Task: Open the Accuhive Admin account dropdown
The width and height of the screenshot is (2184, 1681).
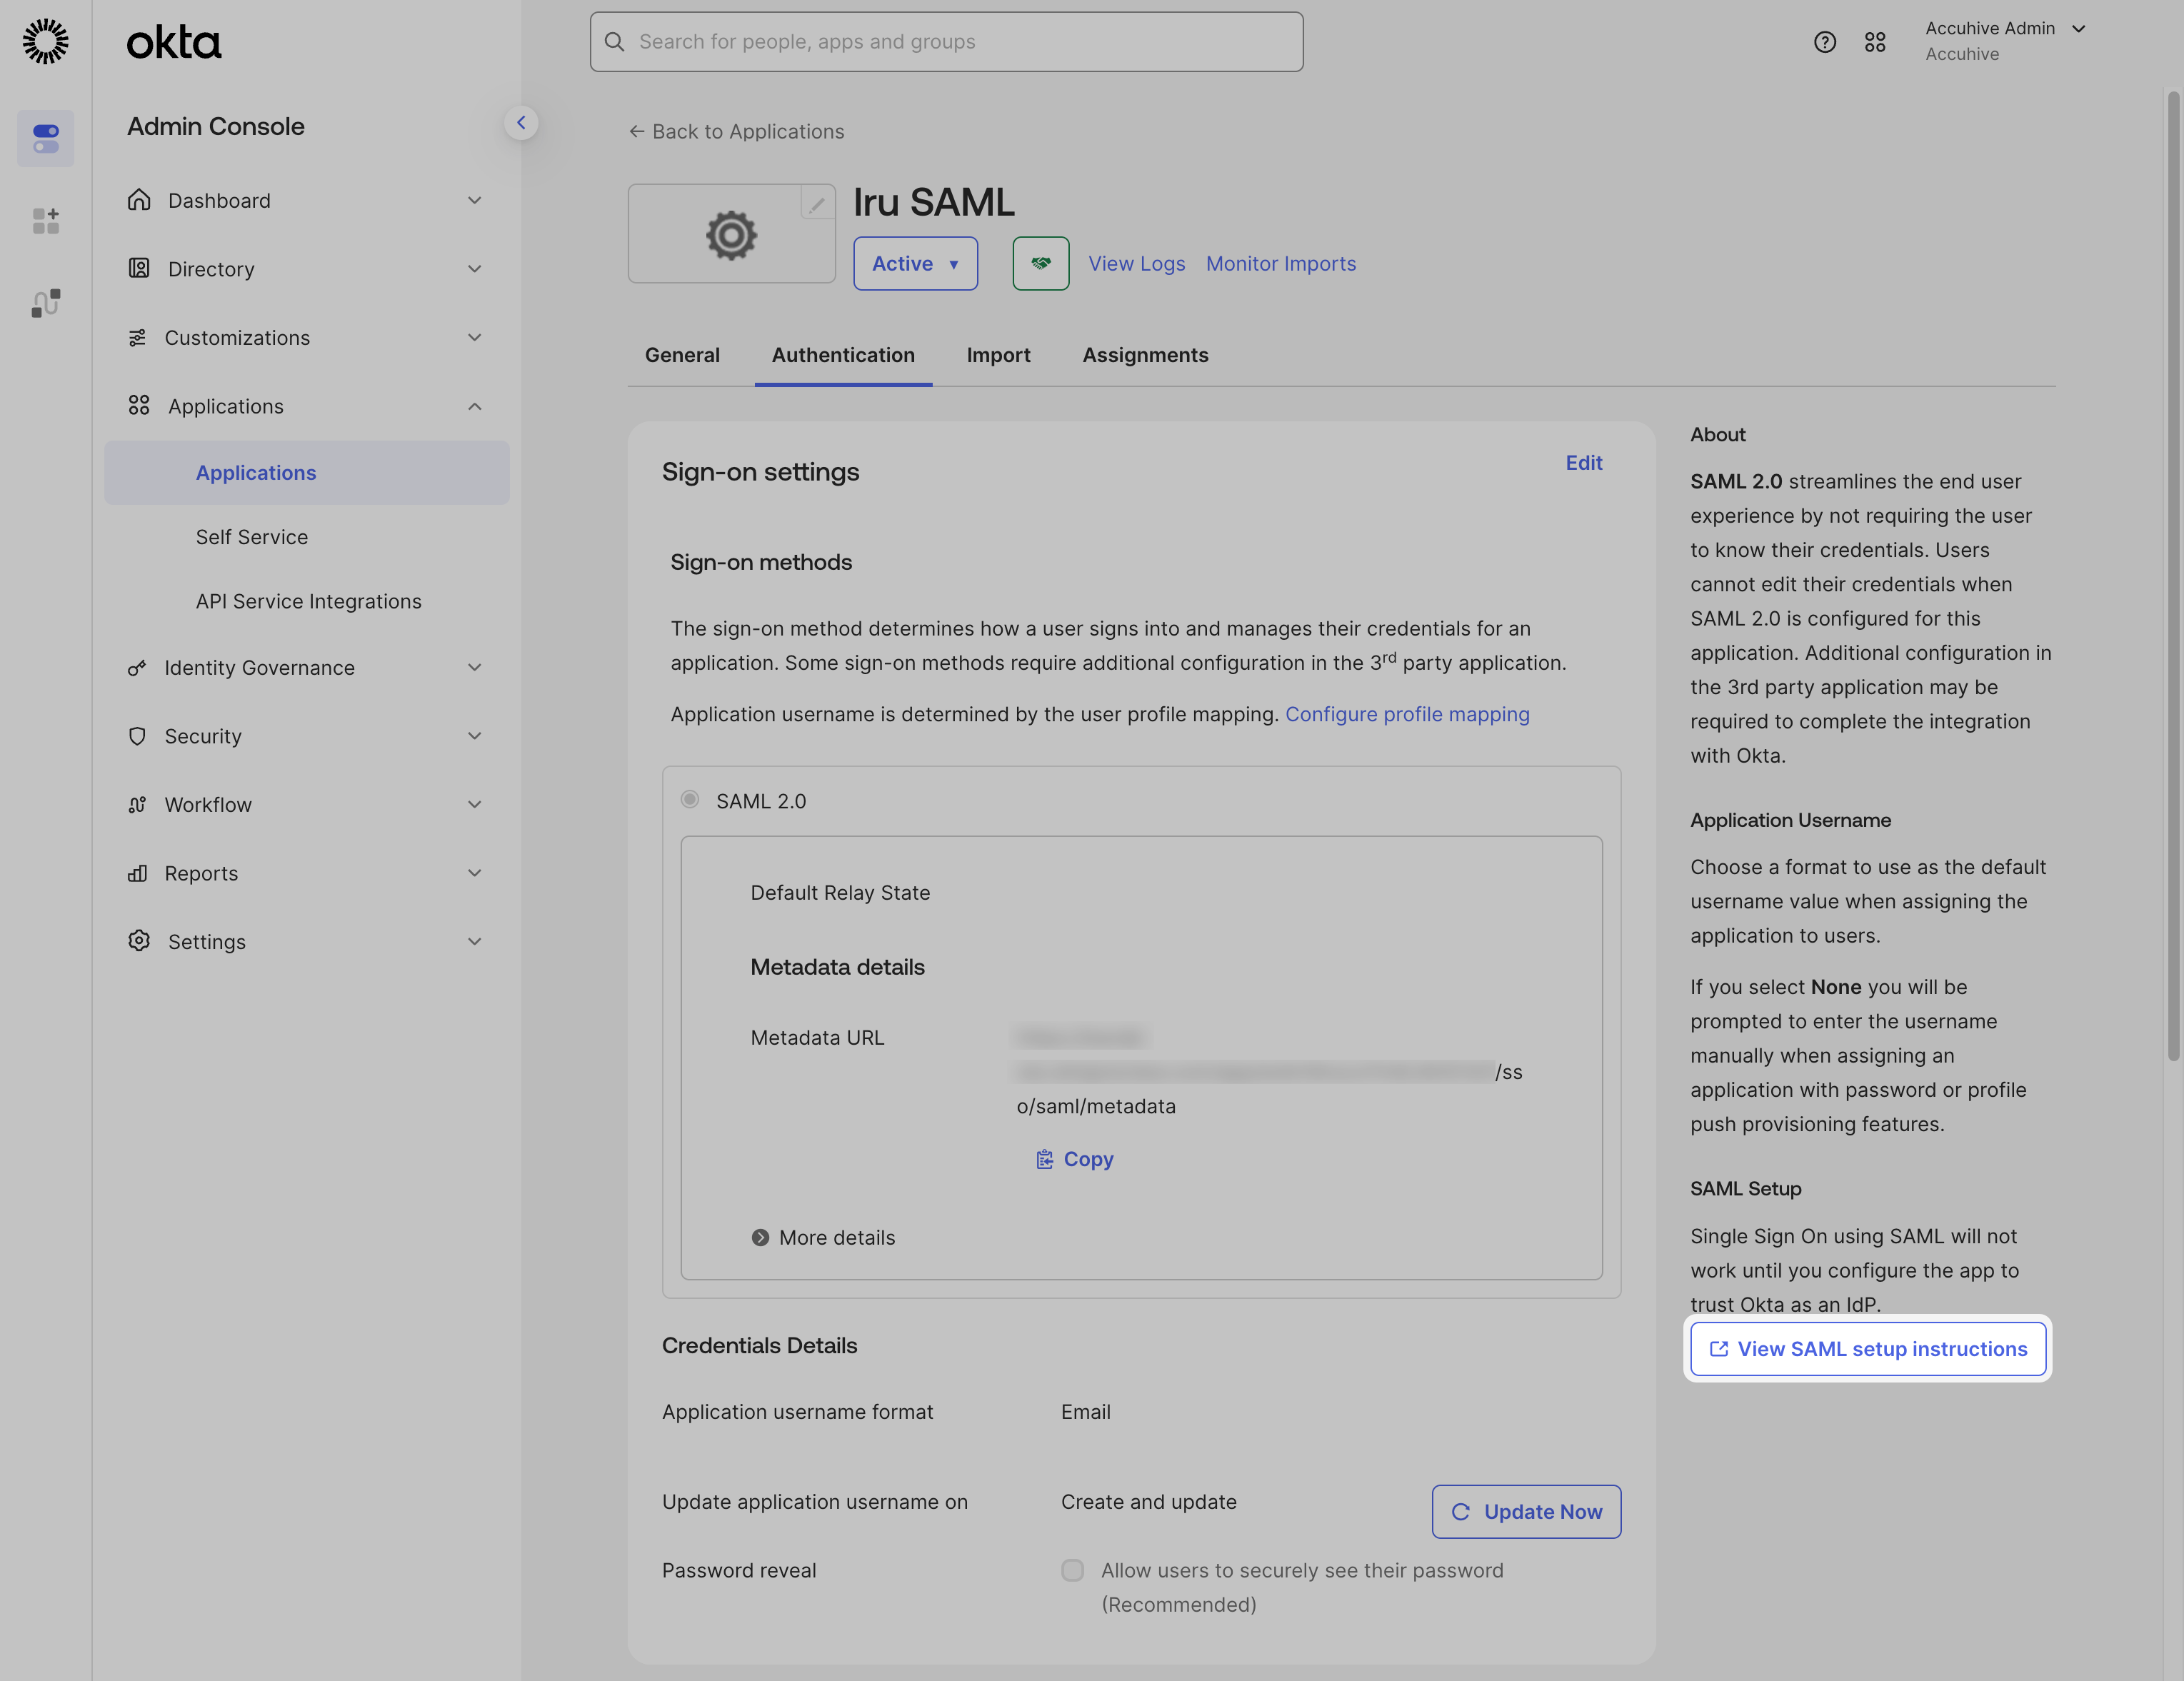Action: coord(2005,41)
